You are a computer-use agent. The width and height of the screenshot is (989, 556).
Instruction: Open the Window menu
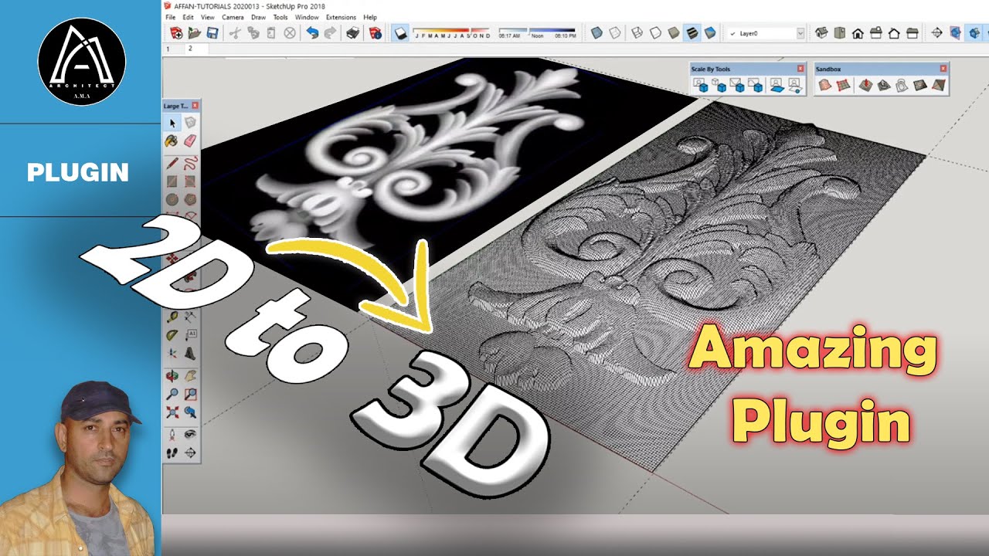tap(307, 17)
